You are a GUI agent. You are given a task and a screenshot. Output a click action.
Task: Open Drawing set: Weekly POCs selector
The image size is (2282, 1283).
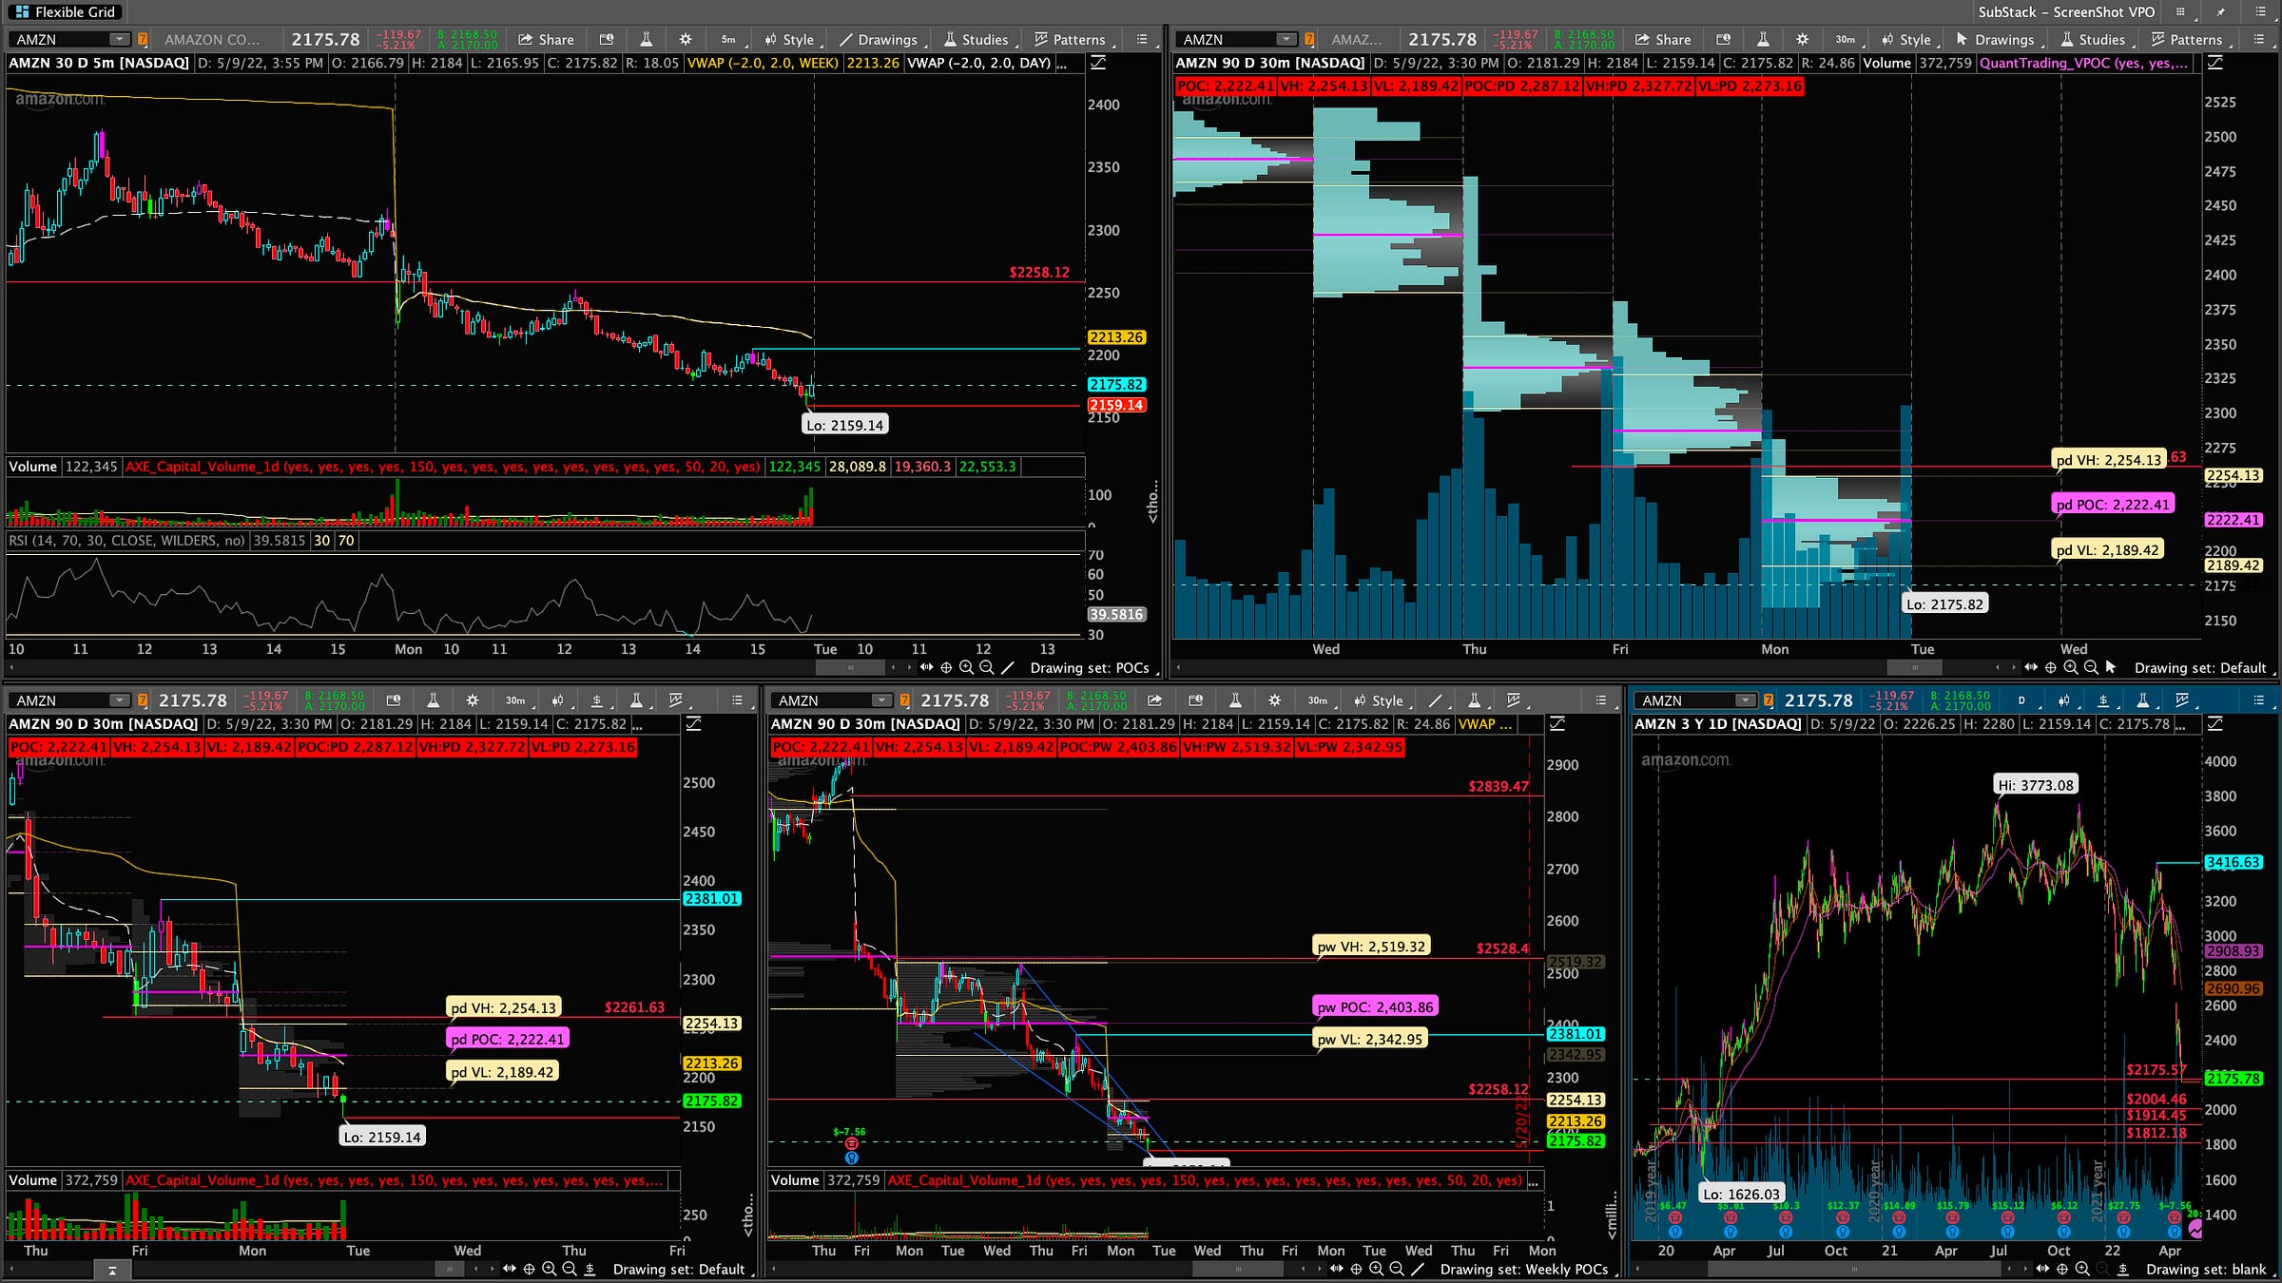[1524, 1269]
